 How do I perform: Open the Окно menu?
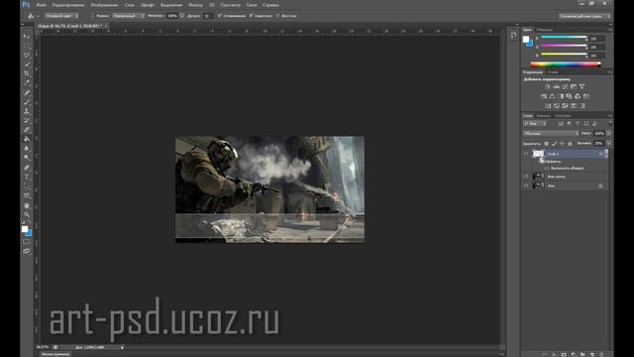coord(252,5)
